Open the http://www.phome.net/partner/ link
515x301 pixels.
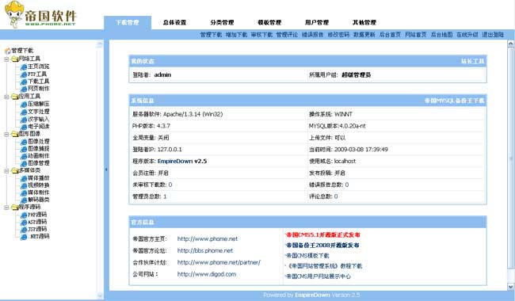tap(219, 263)
